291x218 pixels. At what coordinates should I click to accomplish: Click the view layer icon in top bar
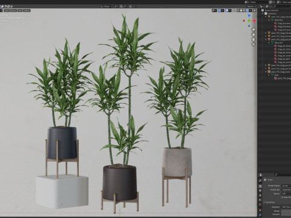coord(279,2)
